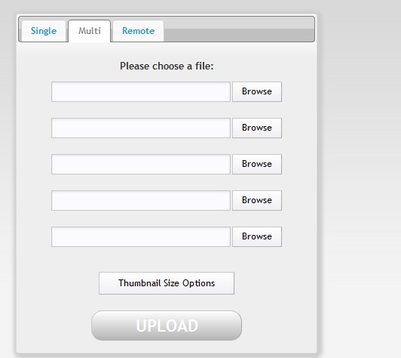Focus the second file path field
Screen dimensions: 401x358
(x=141, y=128)
